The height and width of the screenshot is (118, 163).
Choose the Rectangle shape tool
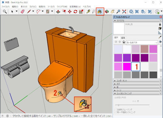48,11
